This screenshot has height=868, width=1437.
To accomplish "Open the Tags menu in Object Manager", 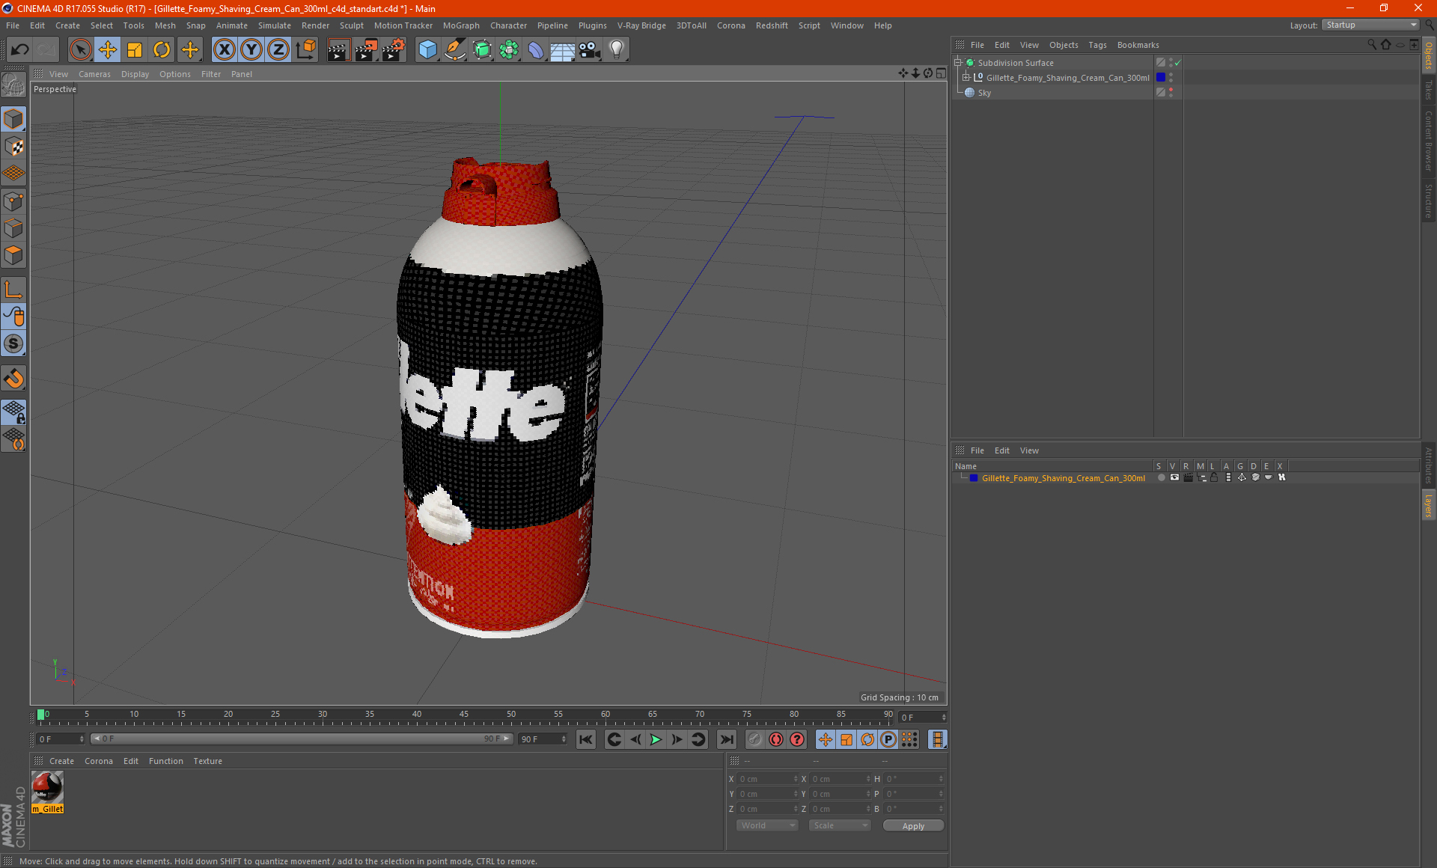I will [x=1097, y=45].
